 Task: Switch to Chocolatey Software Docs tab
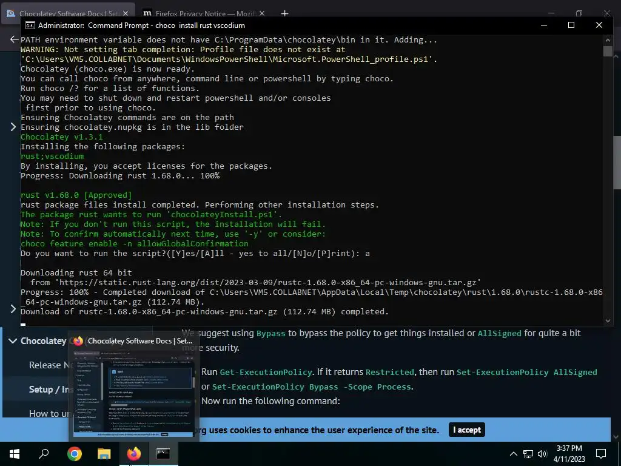click(x=68, y=13)
